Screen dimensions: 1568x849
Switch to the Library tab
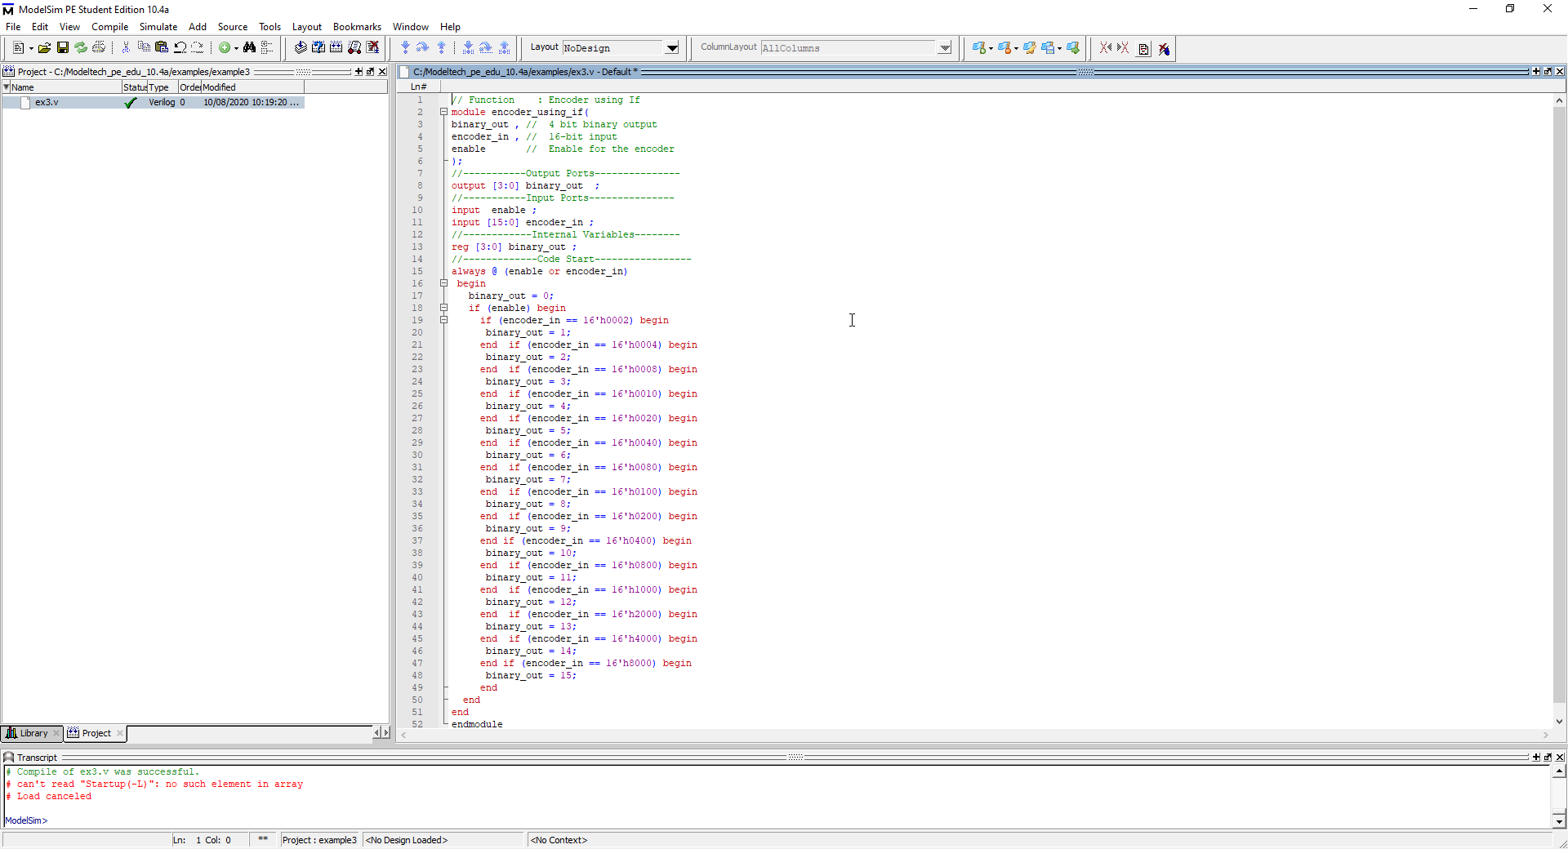(33, 733)
